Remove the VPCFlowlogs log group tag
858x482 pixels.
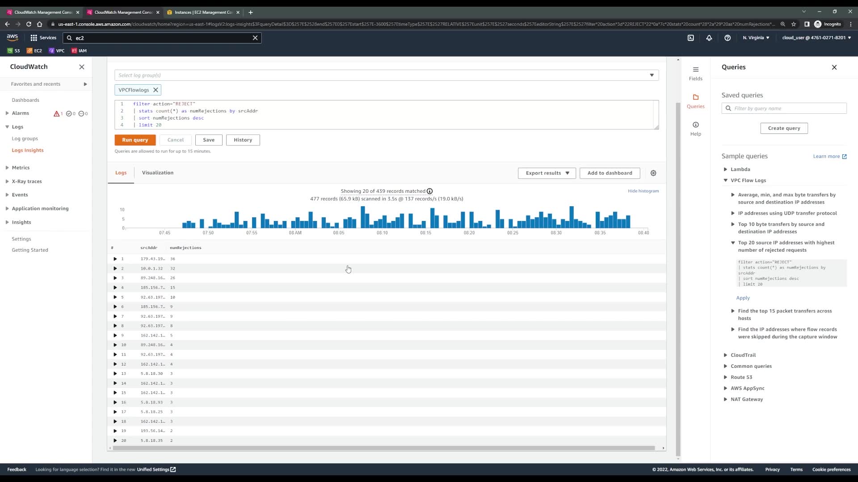tap(156, 90)
